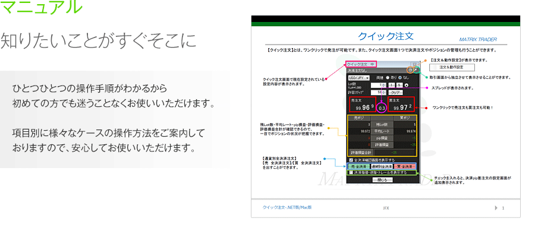Click the 閉じる button
The width and height of the screenshot is (535, 237).
click(382, 180)
